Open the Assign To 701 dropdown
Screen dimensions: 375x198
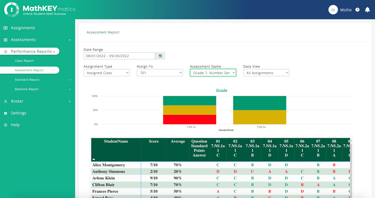click(160, 73)
